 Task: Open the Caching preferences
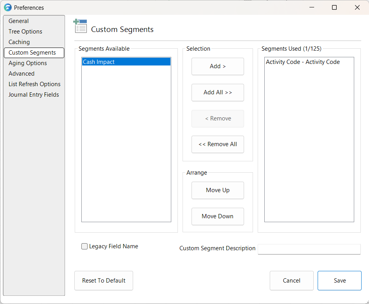pos(19,42)
